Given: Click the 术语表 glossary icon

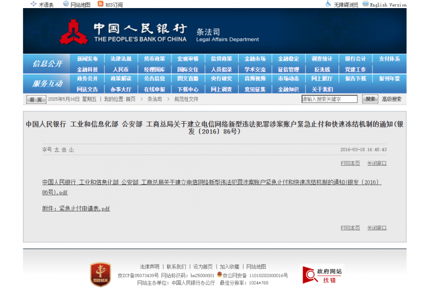Looking at the screenshot, I should [33, 4].
